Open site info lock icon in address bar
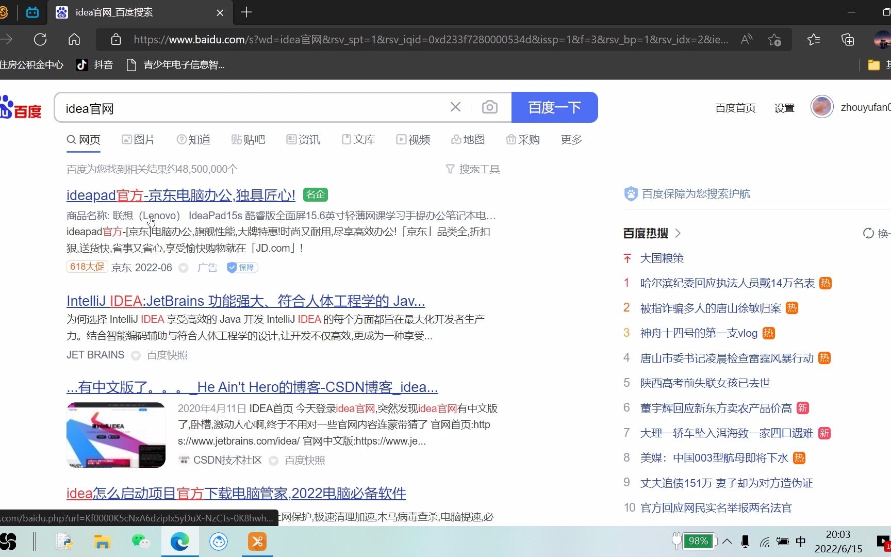 point(116,40)
